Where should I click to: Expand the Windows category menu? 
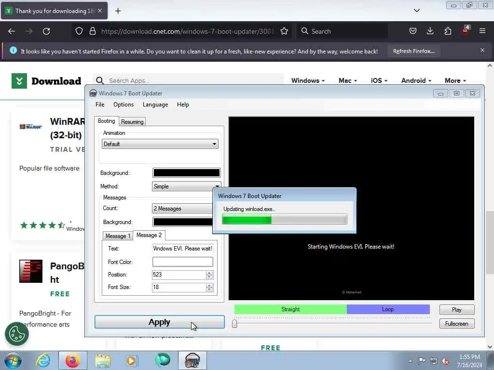coord(308,80)
